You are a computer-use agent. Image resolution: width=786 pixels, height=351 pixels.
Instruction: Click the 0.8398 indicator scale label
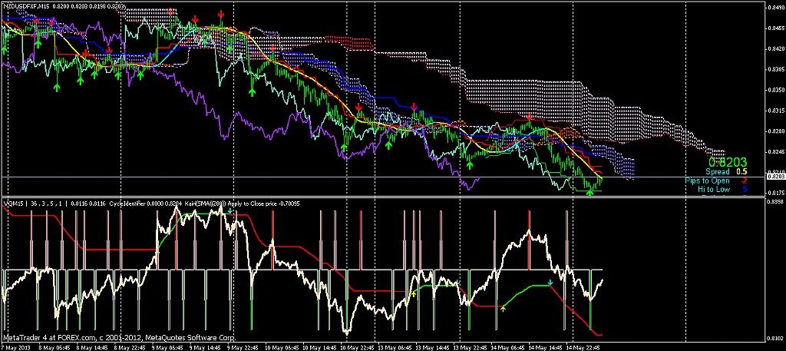tap(775, 202)
